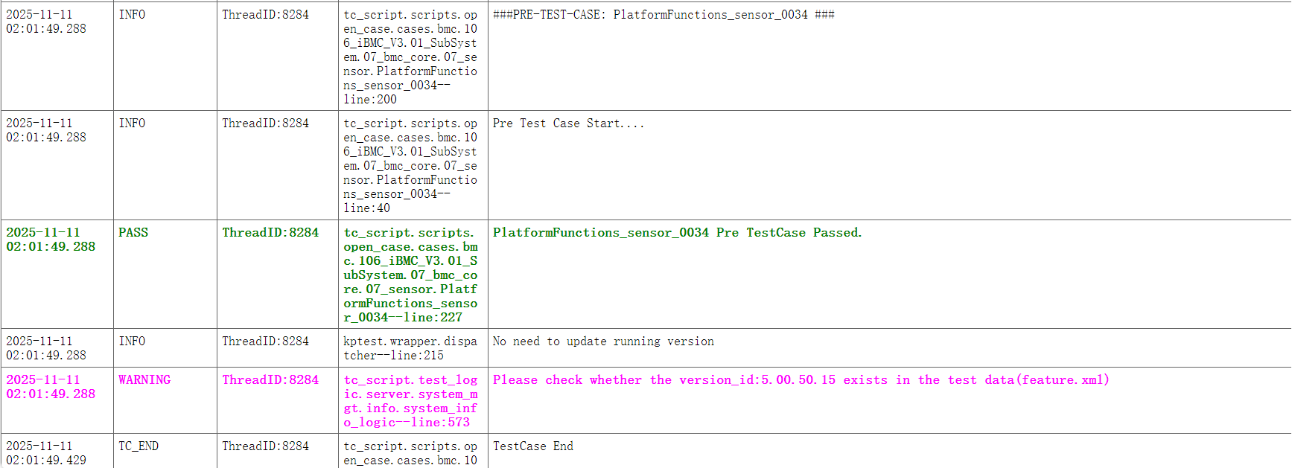Screen dimensions: 1292x468
Task: Click the source cell ending with line:200
Action: 410,57
